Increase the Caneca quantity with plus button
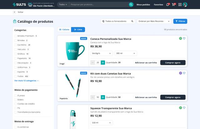200x129 pixels. tap(103, 62)
